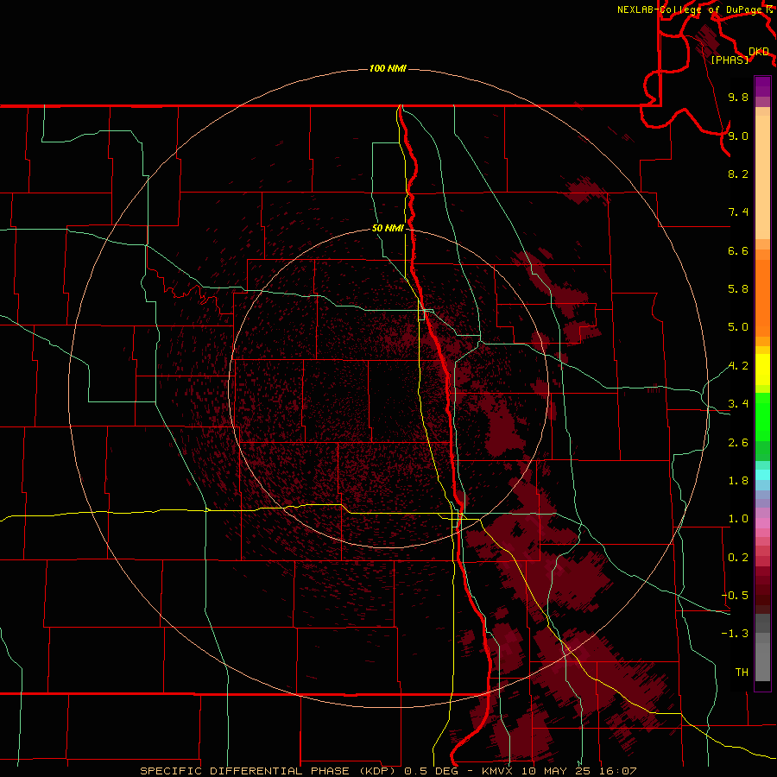Viewport: 777px width, 777px height.
Task: Click the [PHAS] unit label
Action: tap(730, 60)
